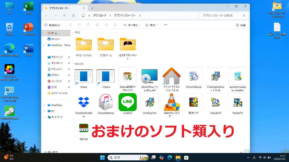This screenshot has width=289, height=162.
Task: Open the ごみ箱 recycle bin
Action: [9, 27]
